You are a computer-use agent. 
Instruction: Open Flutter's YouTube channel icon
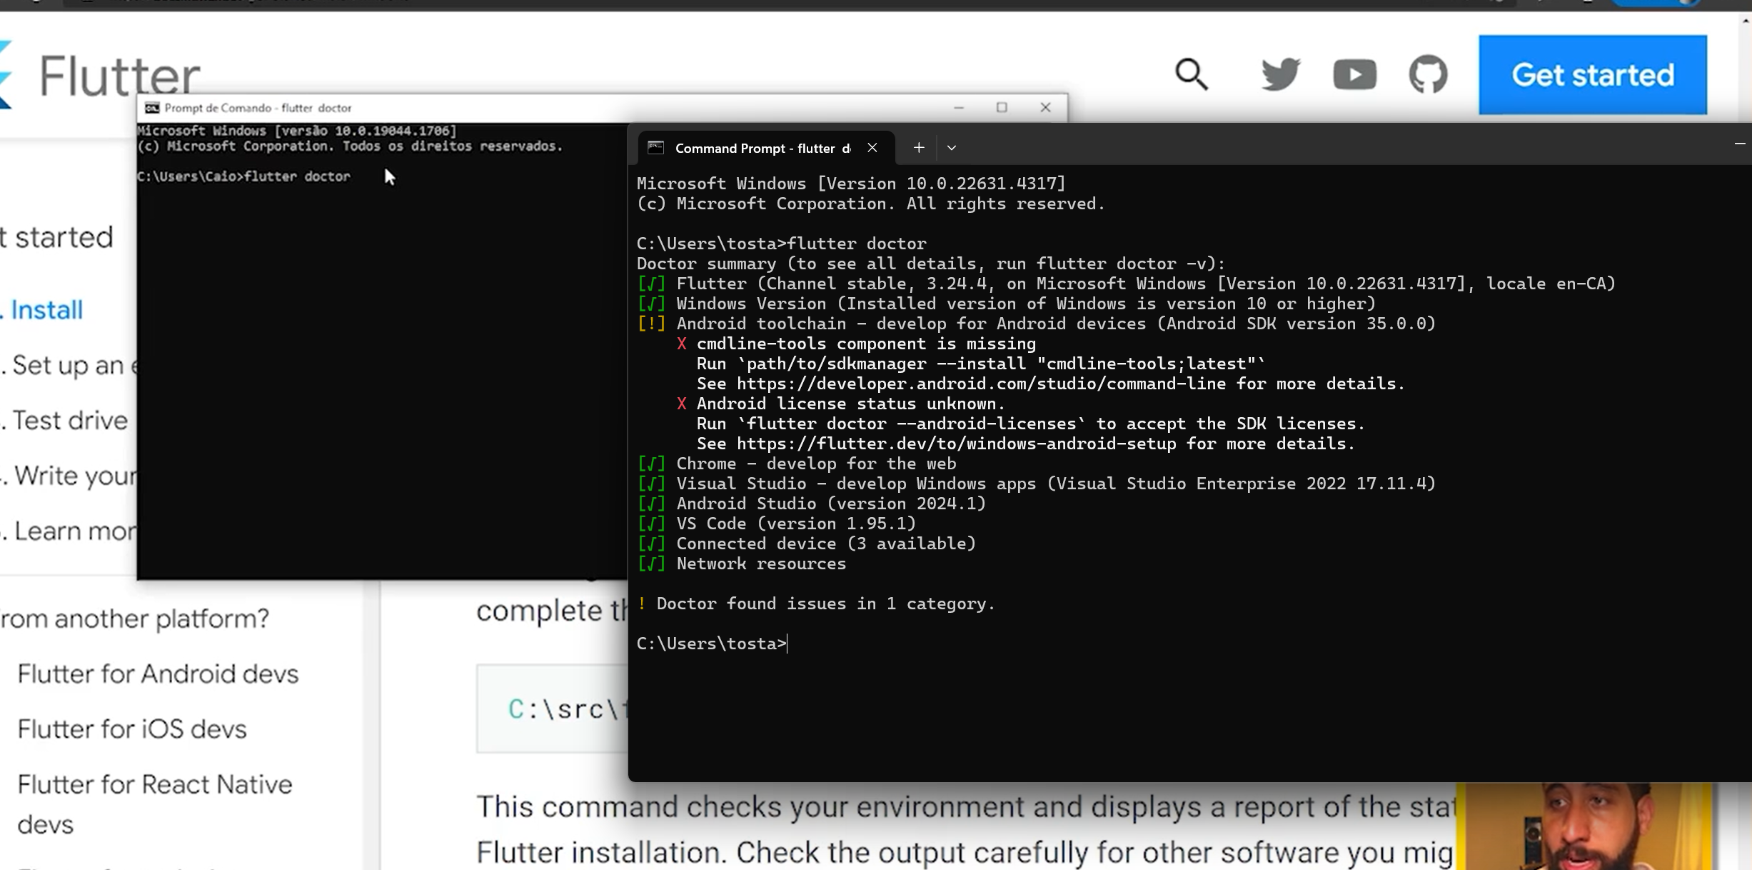[1354, 74]
